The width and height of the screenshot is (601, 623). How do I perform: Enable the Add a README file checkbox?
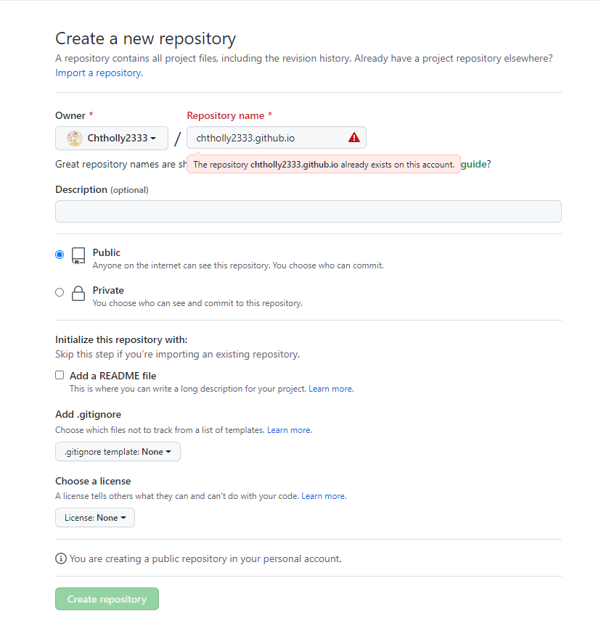coord(60,375)
